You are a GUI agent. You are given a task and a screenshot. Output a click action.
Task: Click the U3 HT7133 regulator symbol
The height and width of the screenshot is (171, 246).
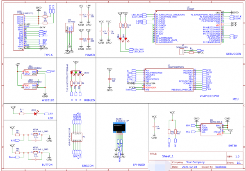click(x=70, y=28)
